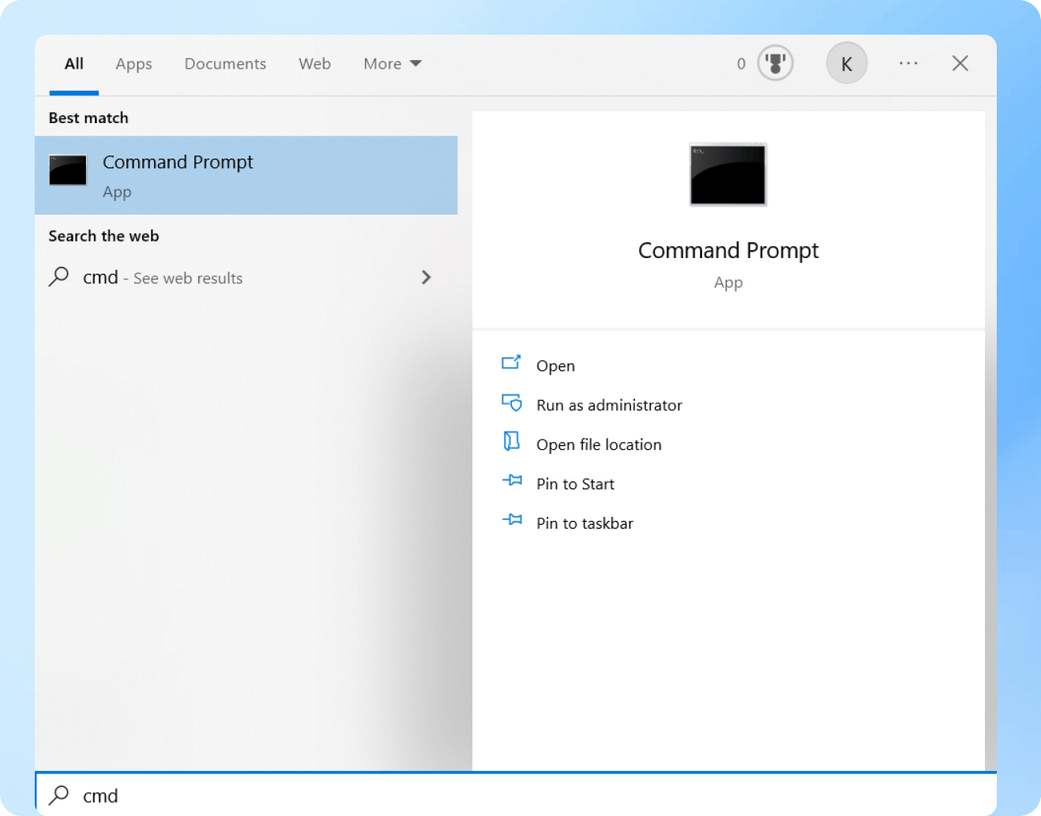Choose Pin to Start

tap(575, 484)
